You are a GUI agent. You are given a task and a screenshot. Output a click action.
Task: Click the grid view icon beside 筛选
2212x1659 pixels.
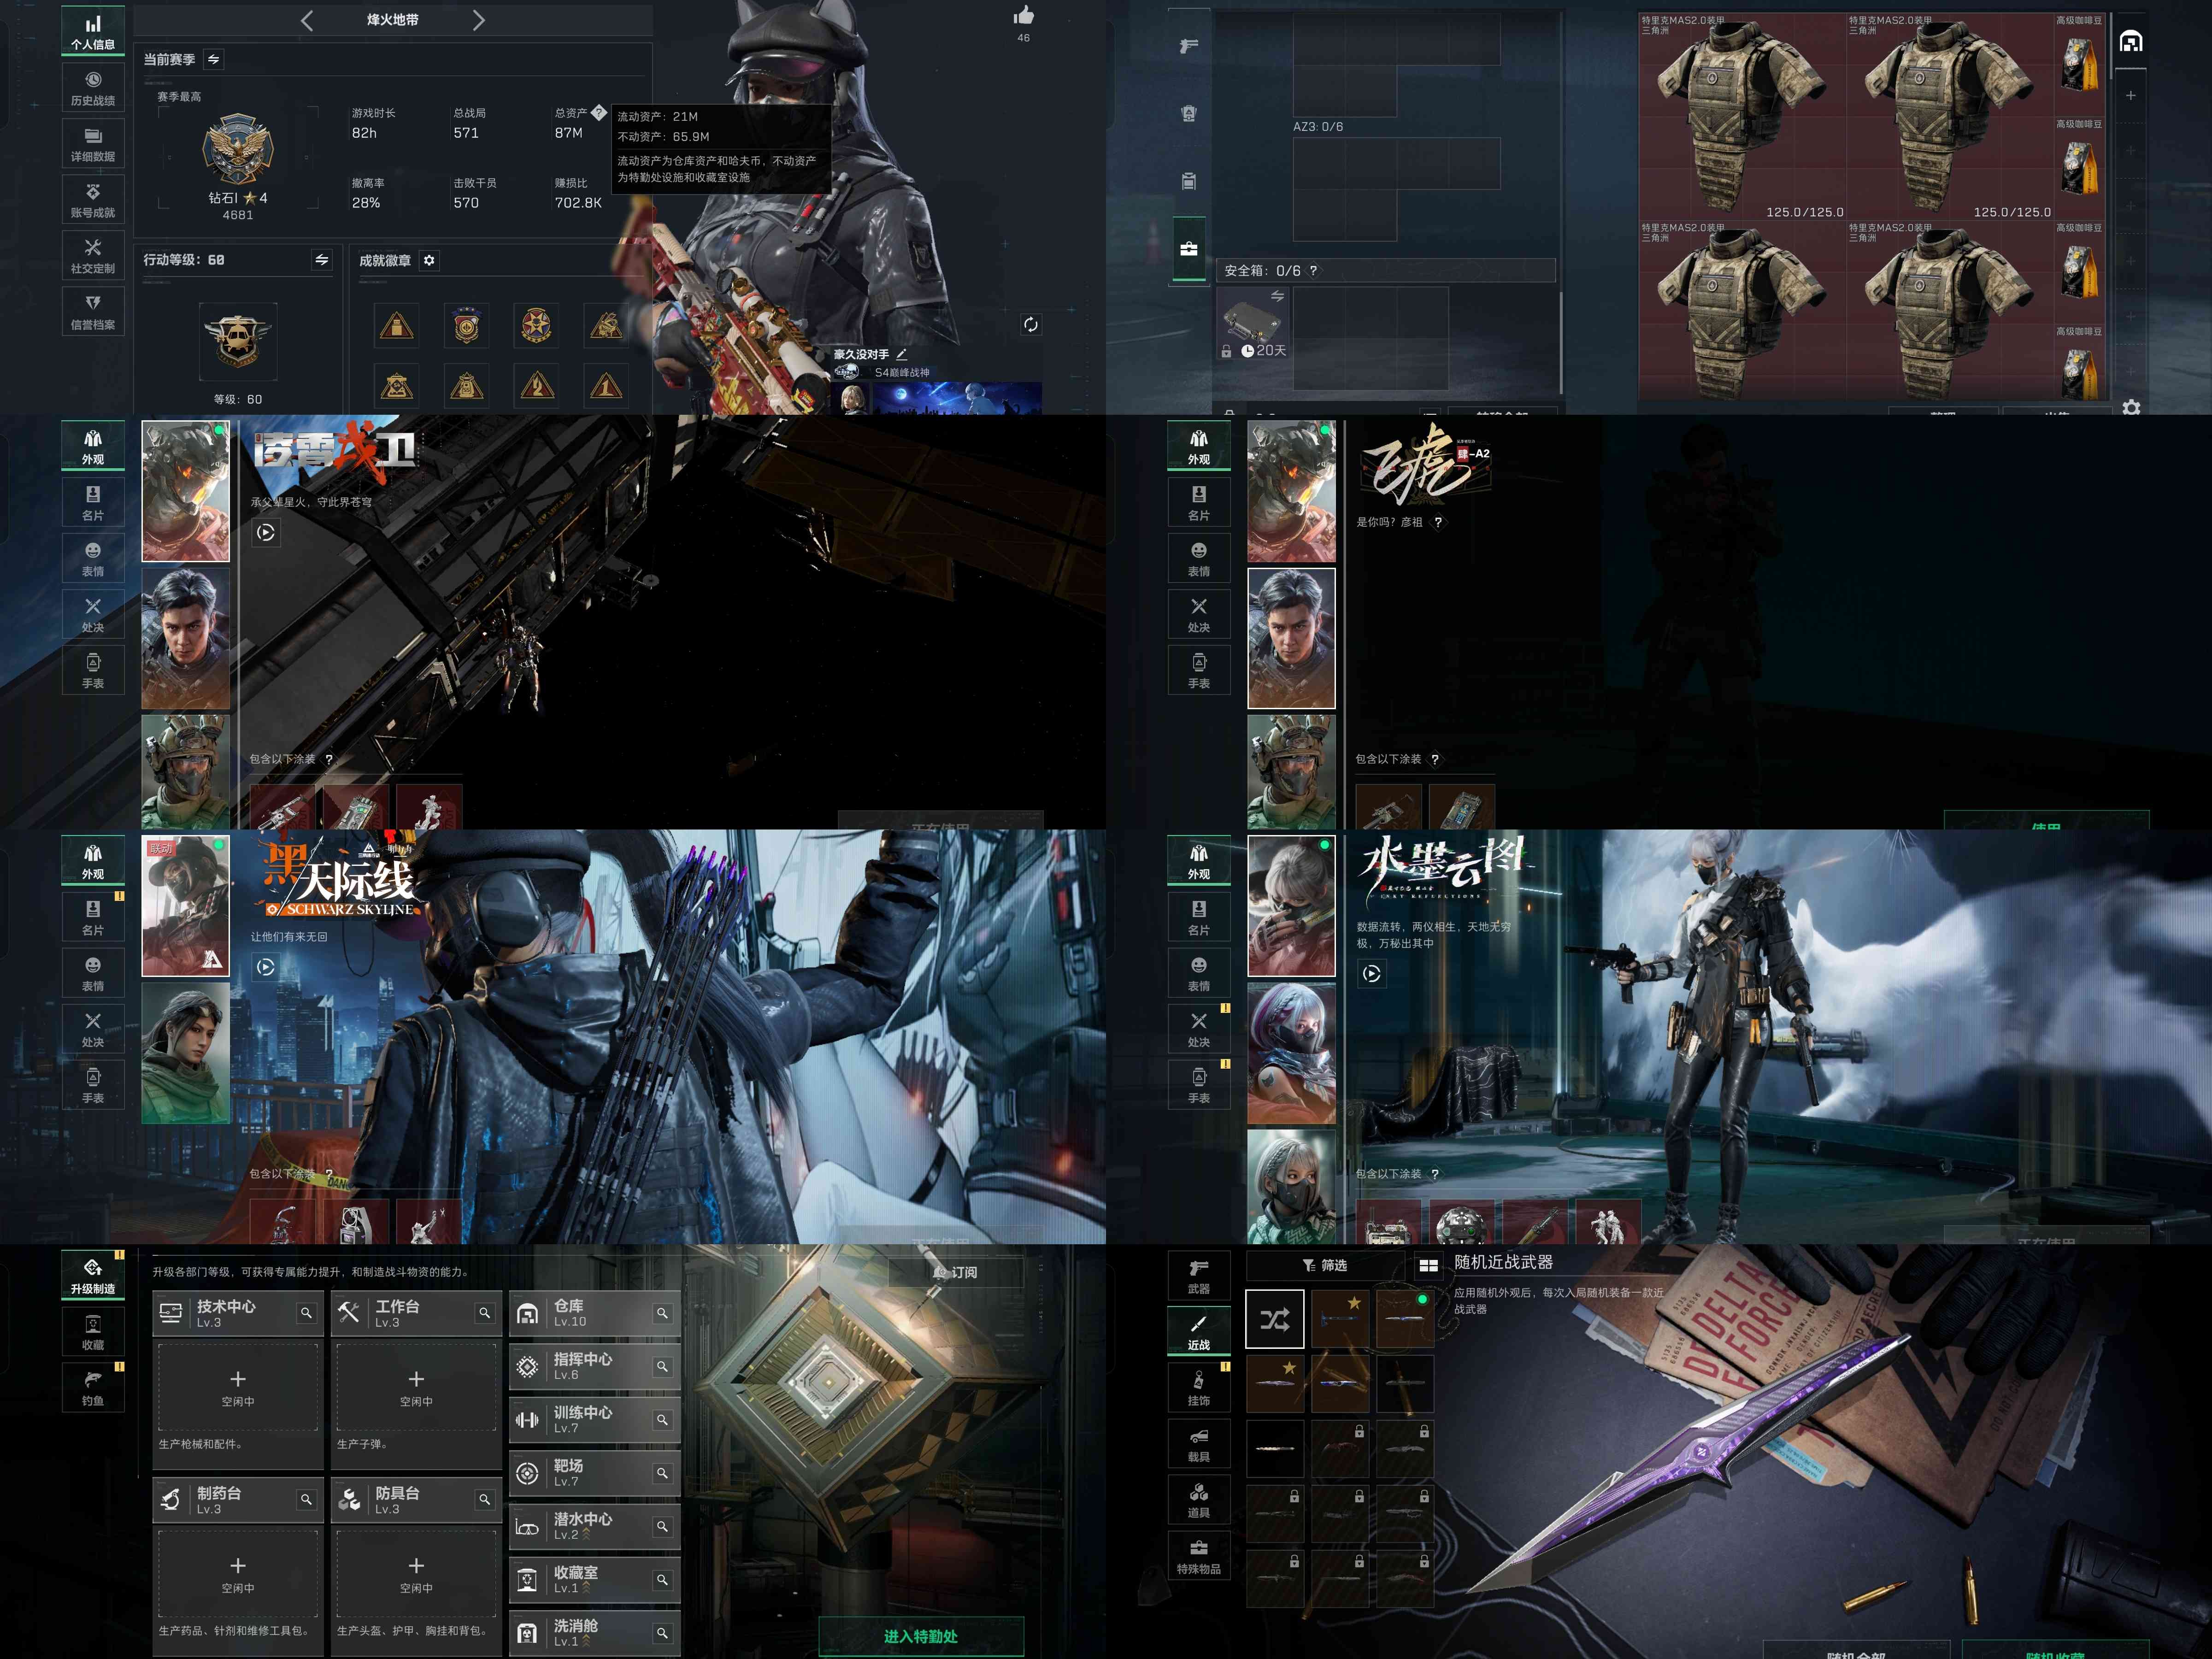tap(1428, 1265)
